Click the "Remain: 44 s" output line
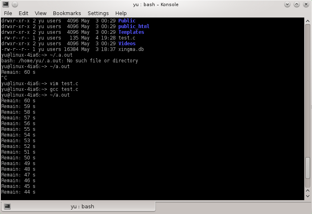Screen dimensions: 312x214 pyautogui.click(x=18, y=192)
